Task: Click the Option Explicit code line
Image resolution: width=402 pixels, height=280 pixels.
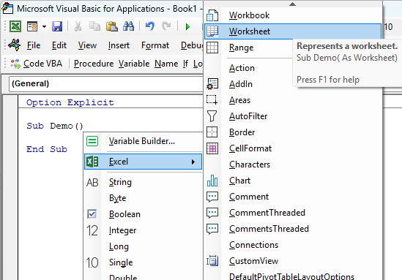Action: click(70, 102)
